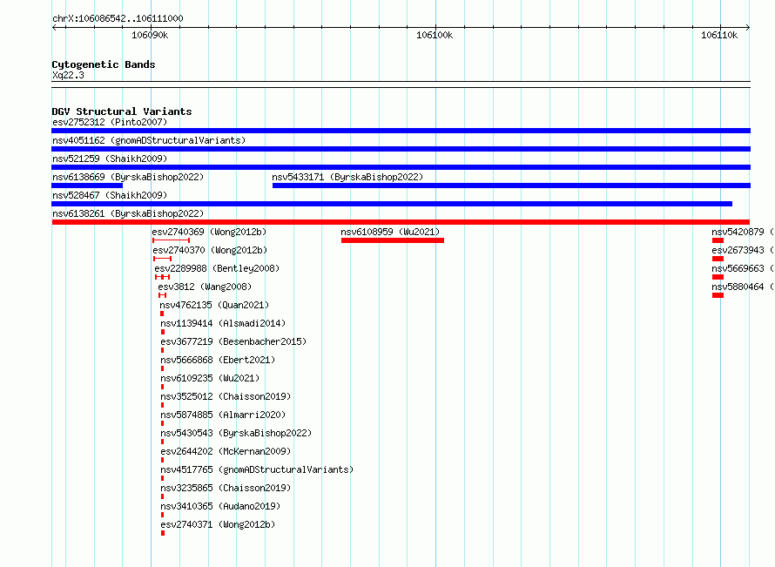Select the blue bar under esv2752312

pyautogui.click(x=401, y=131)
